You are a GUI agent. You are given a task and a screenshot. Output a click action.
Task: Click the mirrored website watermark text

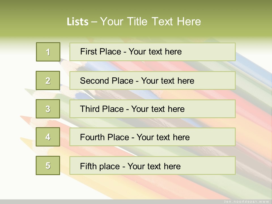click(246, 201)
